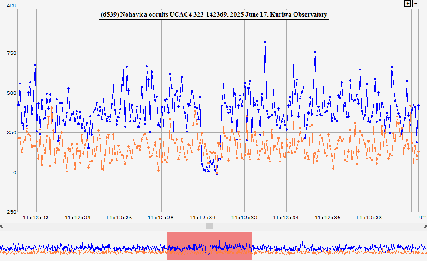Click the 11:12:38 time axis label
The height and width of the screenshot is (261, 427).
point(370,217)
